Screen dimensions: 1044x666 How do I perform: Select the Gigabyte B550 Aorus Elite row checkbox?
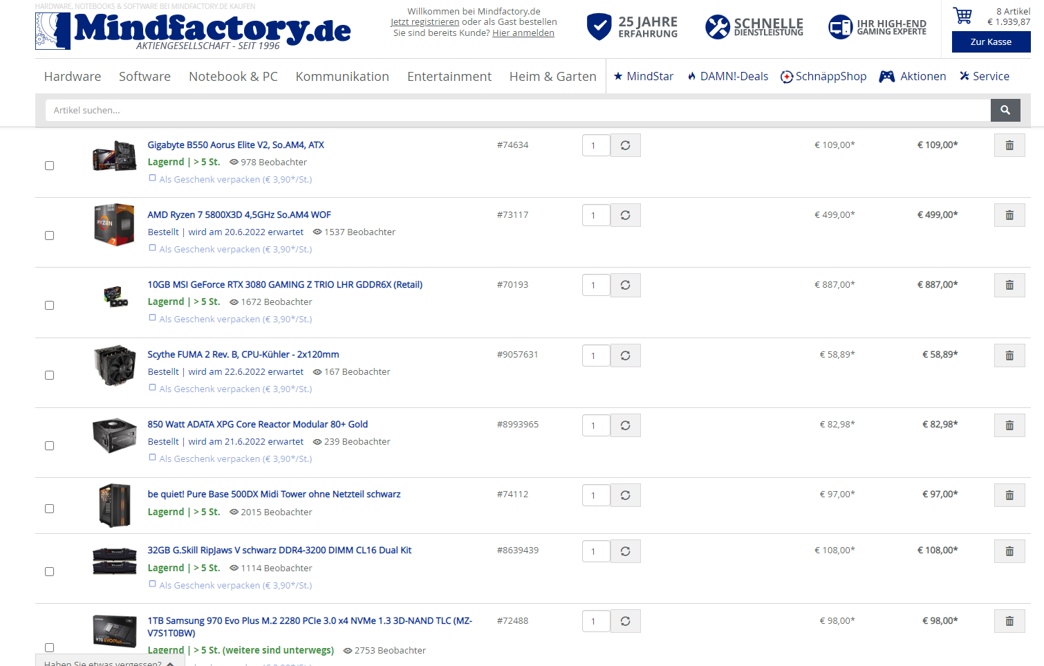49,166
